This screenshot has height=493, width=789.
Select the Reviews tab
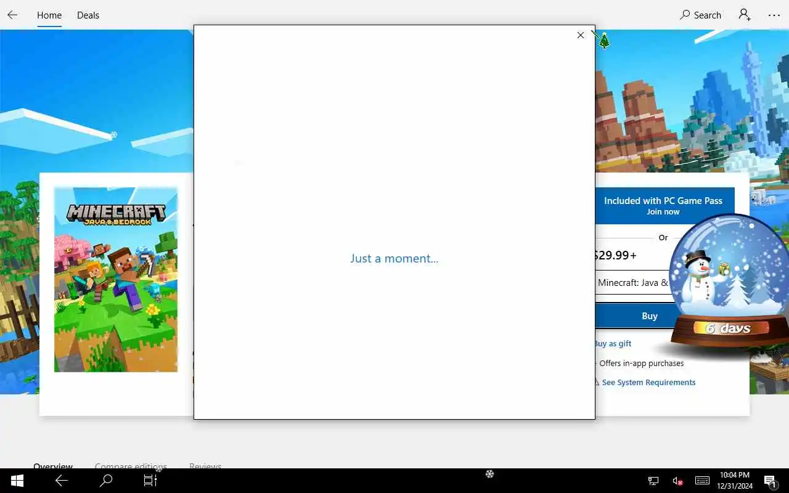tap(205, 465)
